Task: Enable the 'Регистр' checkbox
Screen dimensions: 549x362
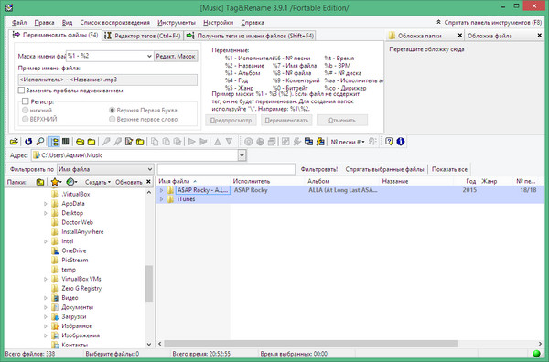Action: (26, 101)
